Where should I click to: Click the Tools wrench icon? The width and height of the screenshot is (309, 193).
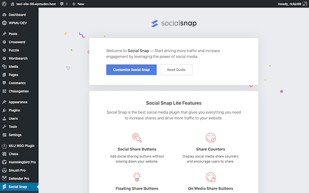coord(4,127)
